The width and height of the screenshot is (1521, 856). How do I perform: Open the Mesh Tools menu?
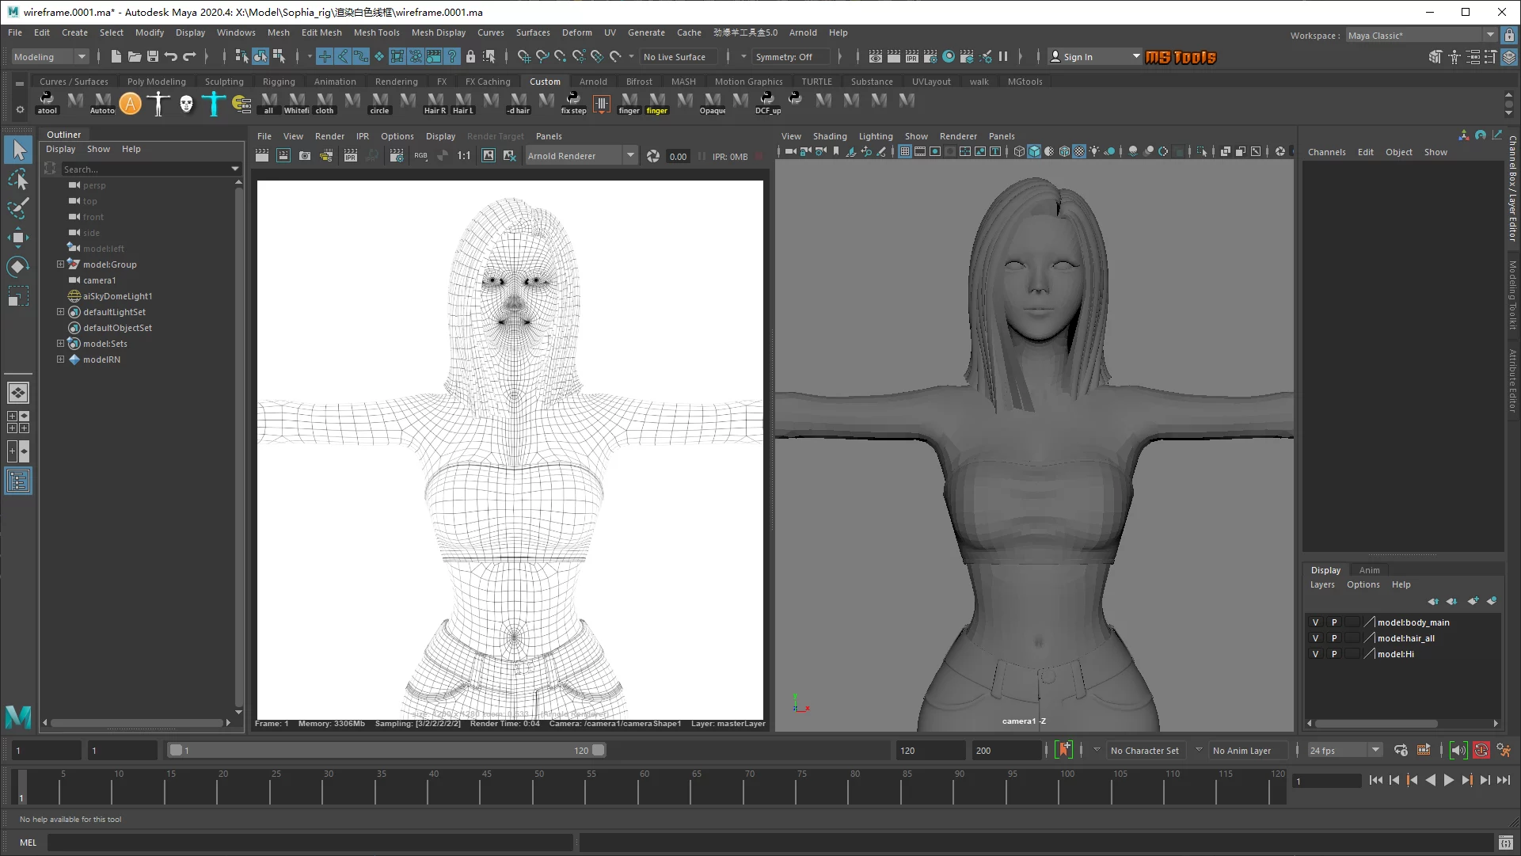pyautogui.click(x=376, y=32)
